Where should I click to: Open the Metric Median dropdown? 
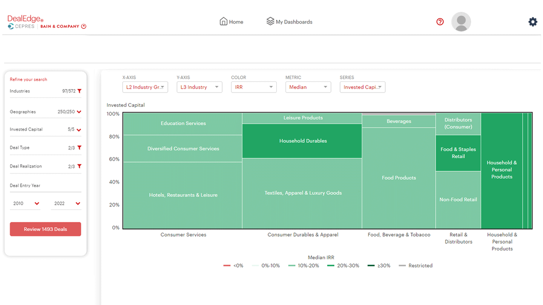pos(308,87)
